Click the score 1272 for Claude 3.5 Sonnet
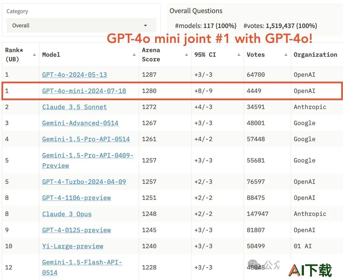The width and height of the screenshot is (343, 279). 149,107
